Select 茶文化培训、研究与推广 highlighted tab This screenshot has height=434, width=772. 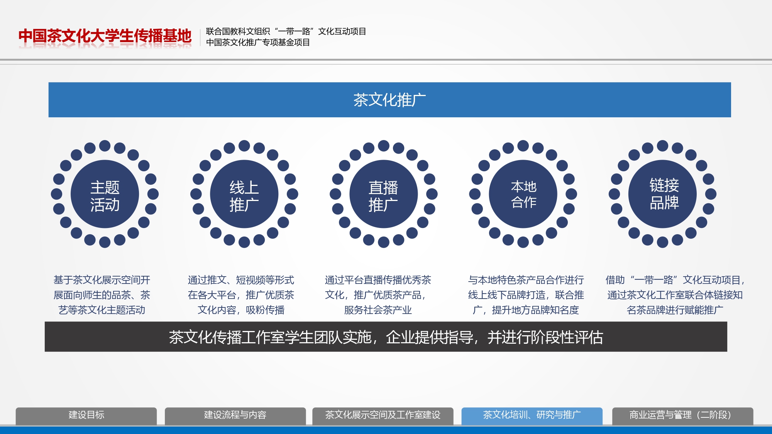coord(532,415)
